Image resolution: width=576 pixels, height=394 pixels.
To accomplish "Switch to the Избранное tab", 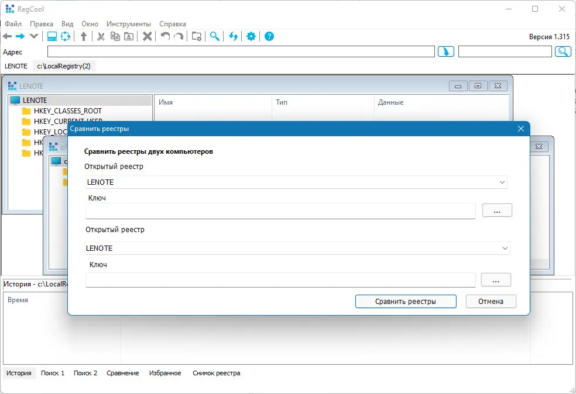I will click(165, 373).
